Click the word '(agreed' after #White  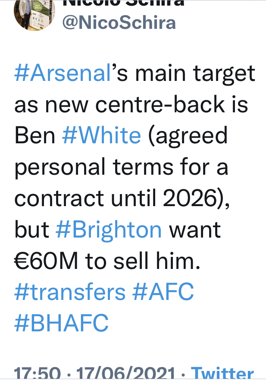pyautogui.click(x=188, y=136)
